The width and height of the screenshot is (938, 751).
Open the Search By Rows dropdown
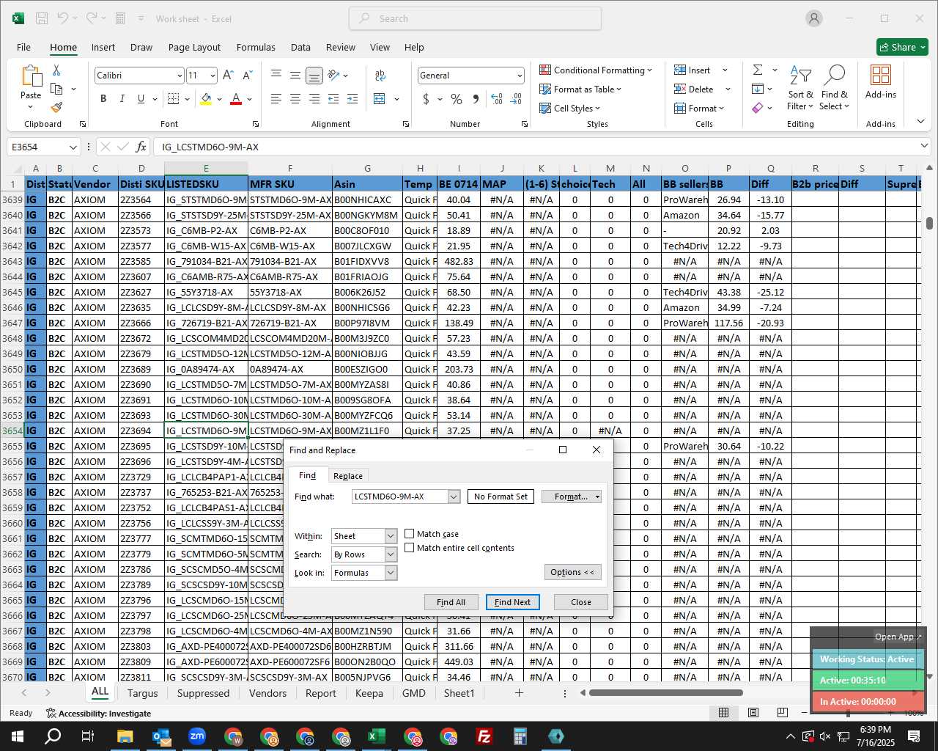click(391, 554)
